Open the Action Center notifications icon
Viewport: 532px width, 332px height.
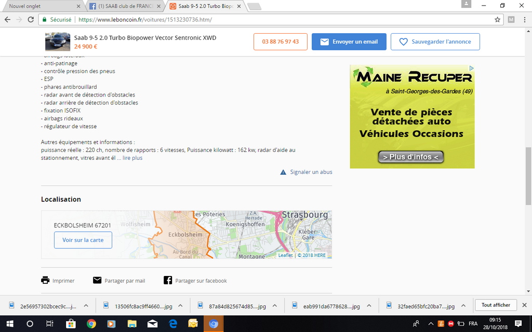coord(518,324)
